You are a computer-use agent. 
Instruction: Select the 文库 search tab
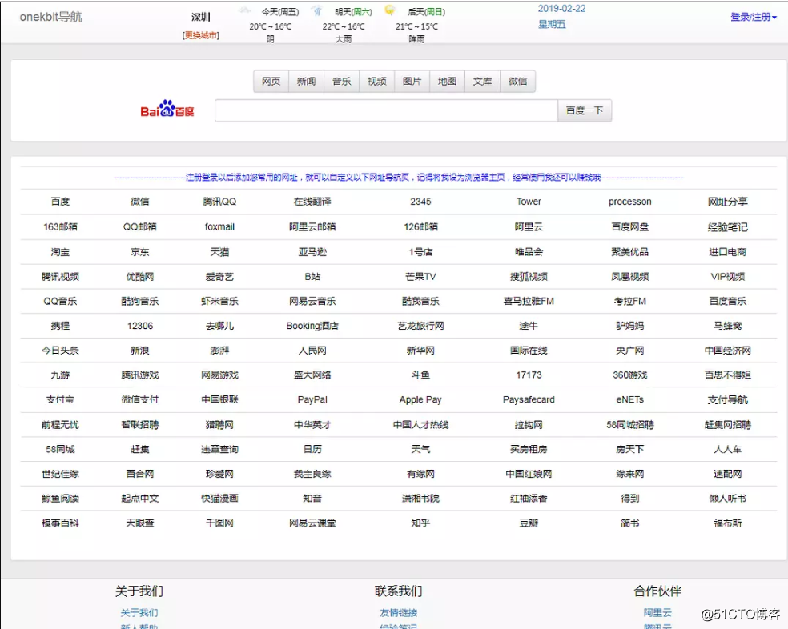click(x=482, y=82)
